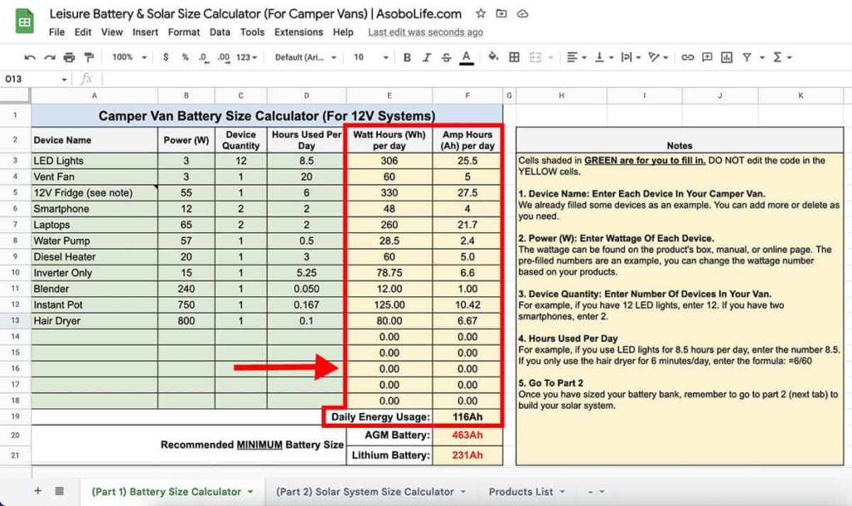This screenshot has height=506, width=852.
Task: Open text rotation options
Action: 658,57
